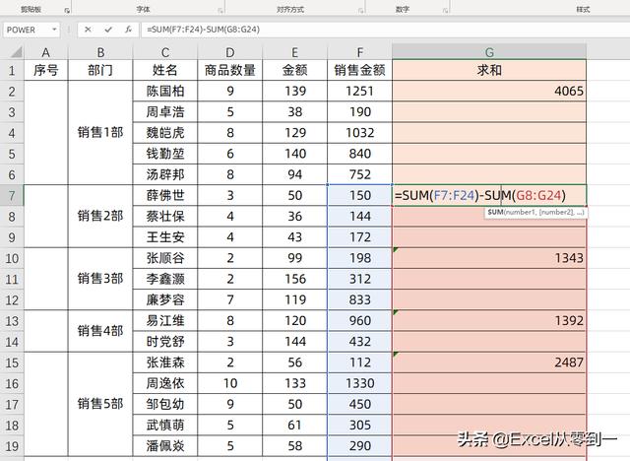Viewport: 630px width, 461px height.
Task: Cancel the formula entry with X button
Action: 88,30
